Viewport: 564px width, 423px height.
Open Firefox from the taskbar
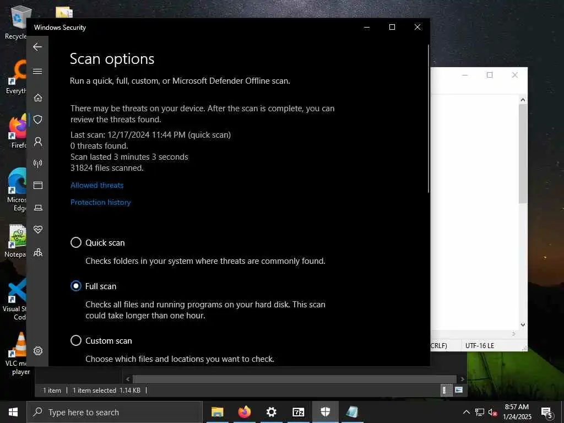(244, 412)
